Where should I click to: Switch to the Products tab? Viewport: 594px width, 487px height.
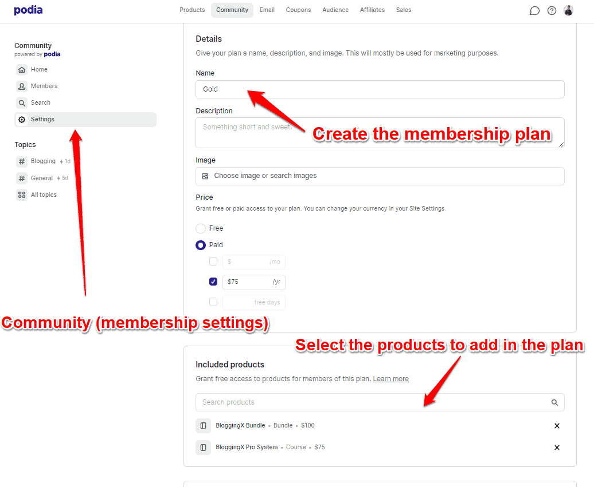(x=192, y=10)
